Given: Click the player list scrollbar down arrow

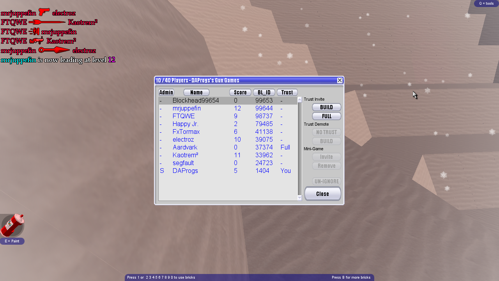Looking at the screenshot, I should [x=300, y=198].
